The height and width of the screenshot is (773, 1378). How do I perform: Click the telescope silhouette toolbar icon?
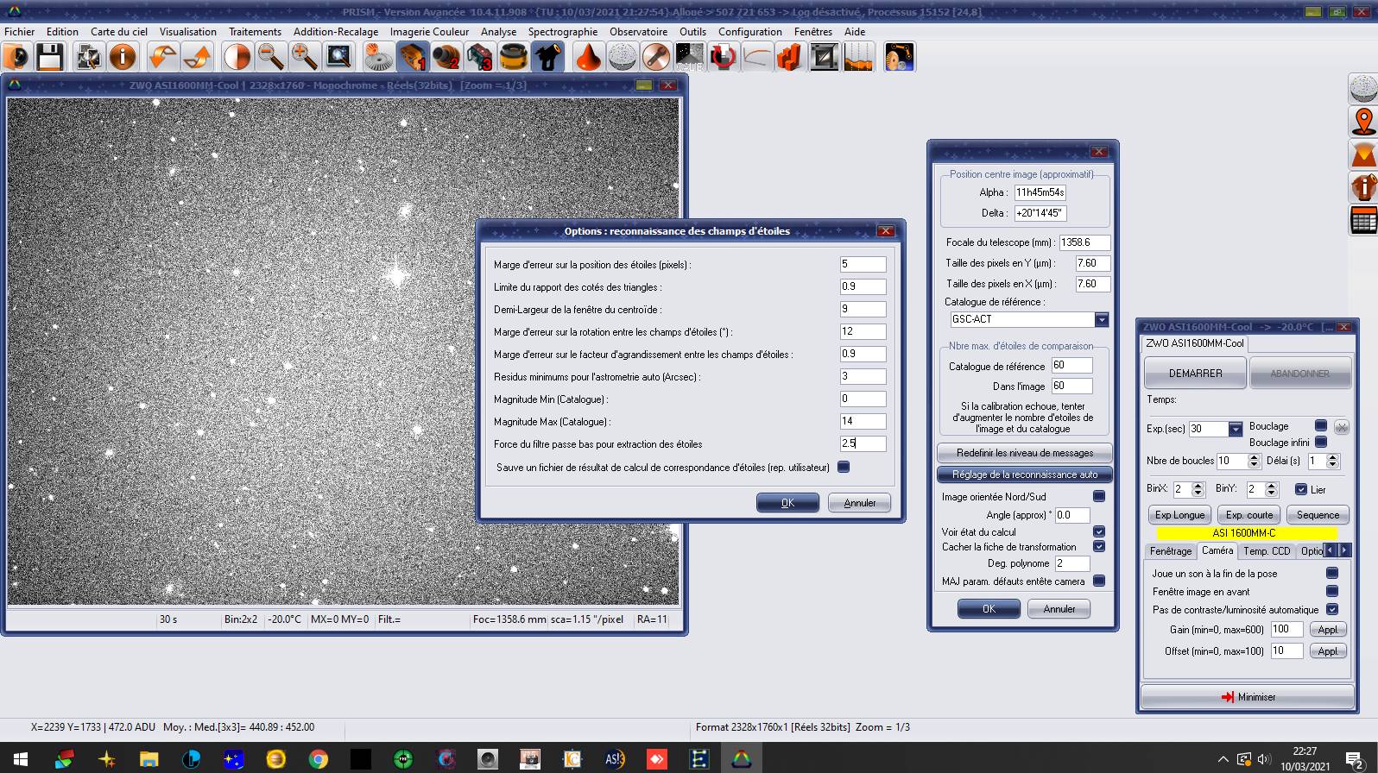pyautogui.click(x=547, y=57)
